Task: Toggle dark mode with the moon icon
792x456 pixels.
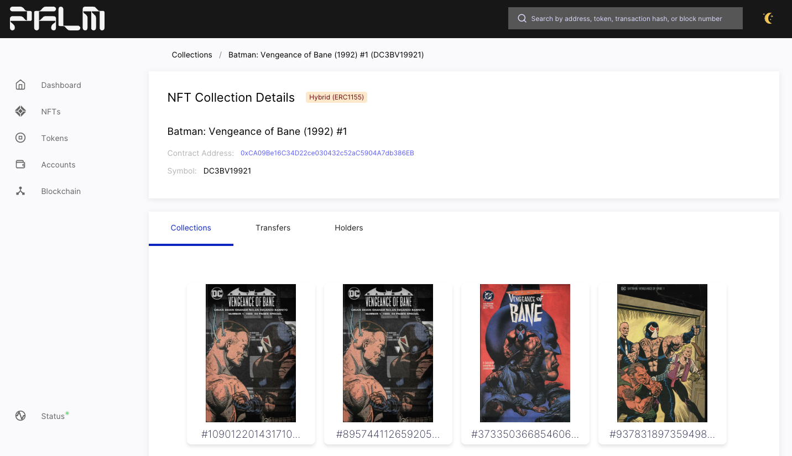Action: tap(768, 18)
